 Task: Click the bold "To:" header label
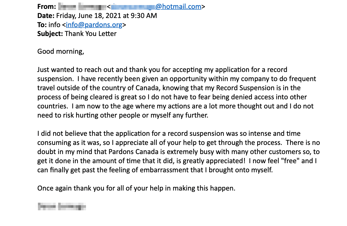pyautogui.click(x=42, y=25)
